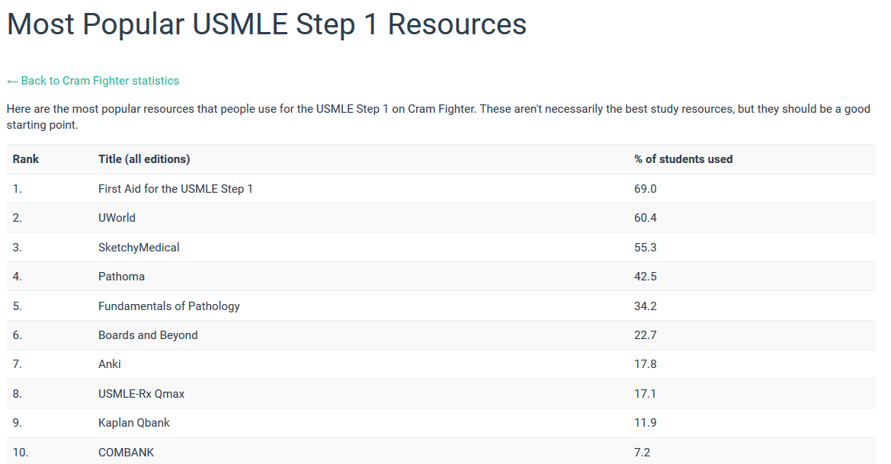Click rank 9. beside Kaplan Qbank
Screen dimensions: 891x464
click(17, 423)
